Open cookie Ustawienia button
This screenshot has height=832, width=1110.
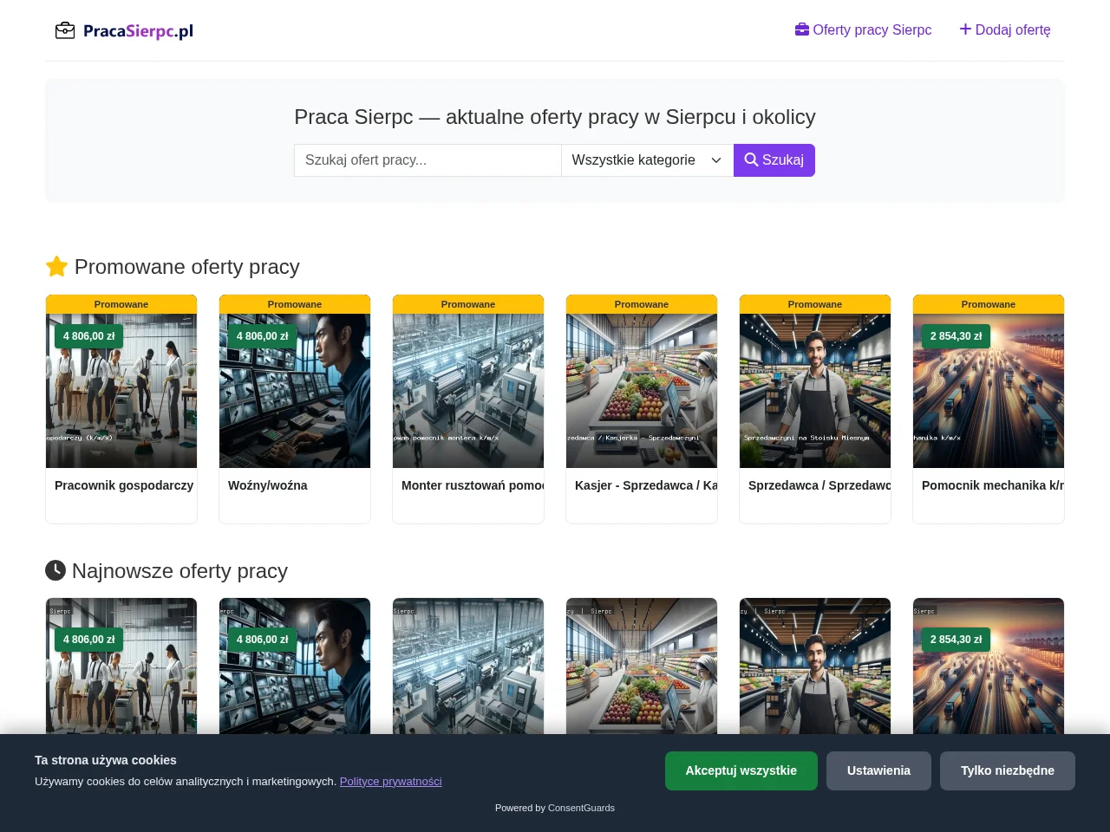[x=878, y=770]
